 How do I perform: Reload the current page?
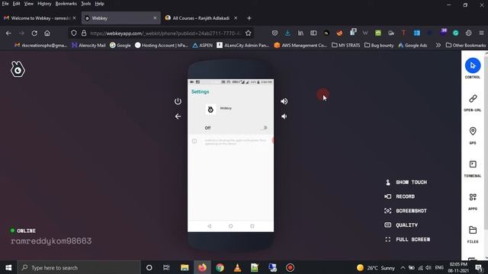point(34,33)
